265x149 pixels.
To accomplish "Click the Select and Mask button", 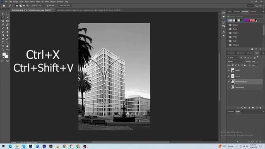I will point(65,6).
